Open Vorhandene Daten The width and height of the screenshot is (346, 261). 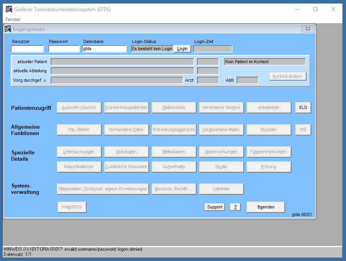point(127,130)
